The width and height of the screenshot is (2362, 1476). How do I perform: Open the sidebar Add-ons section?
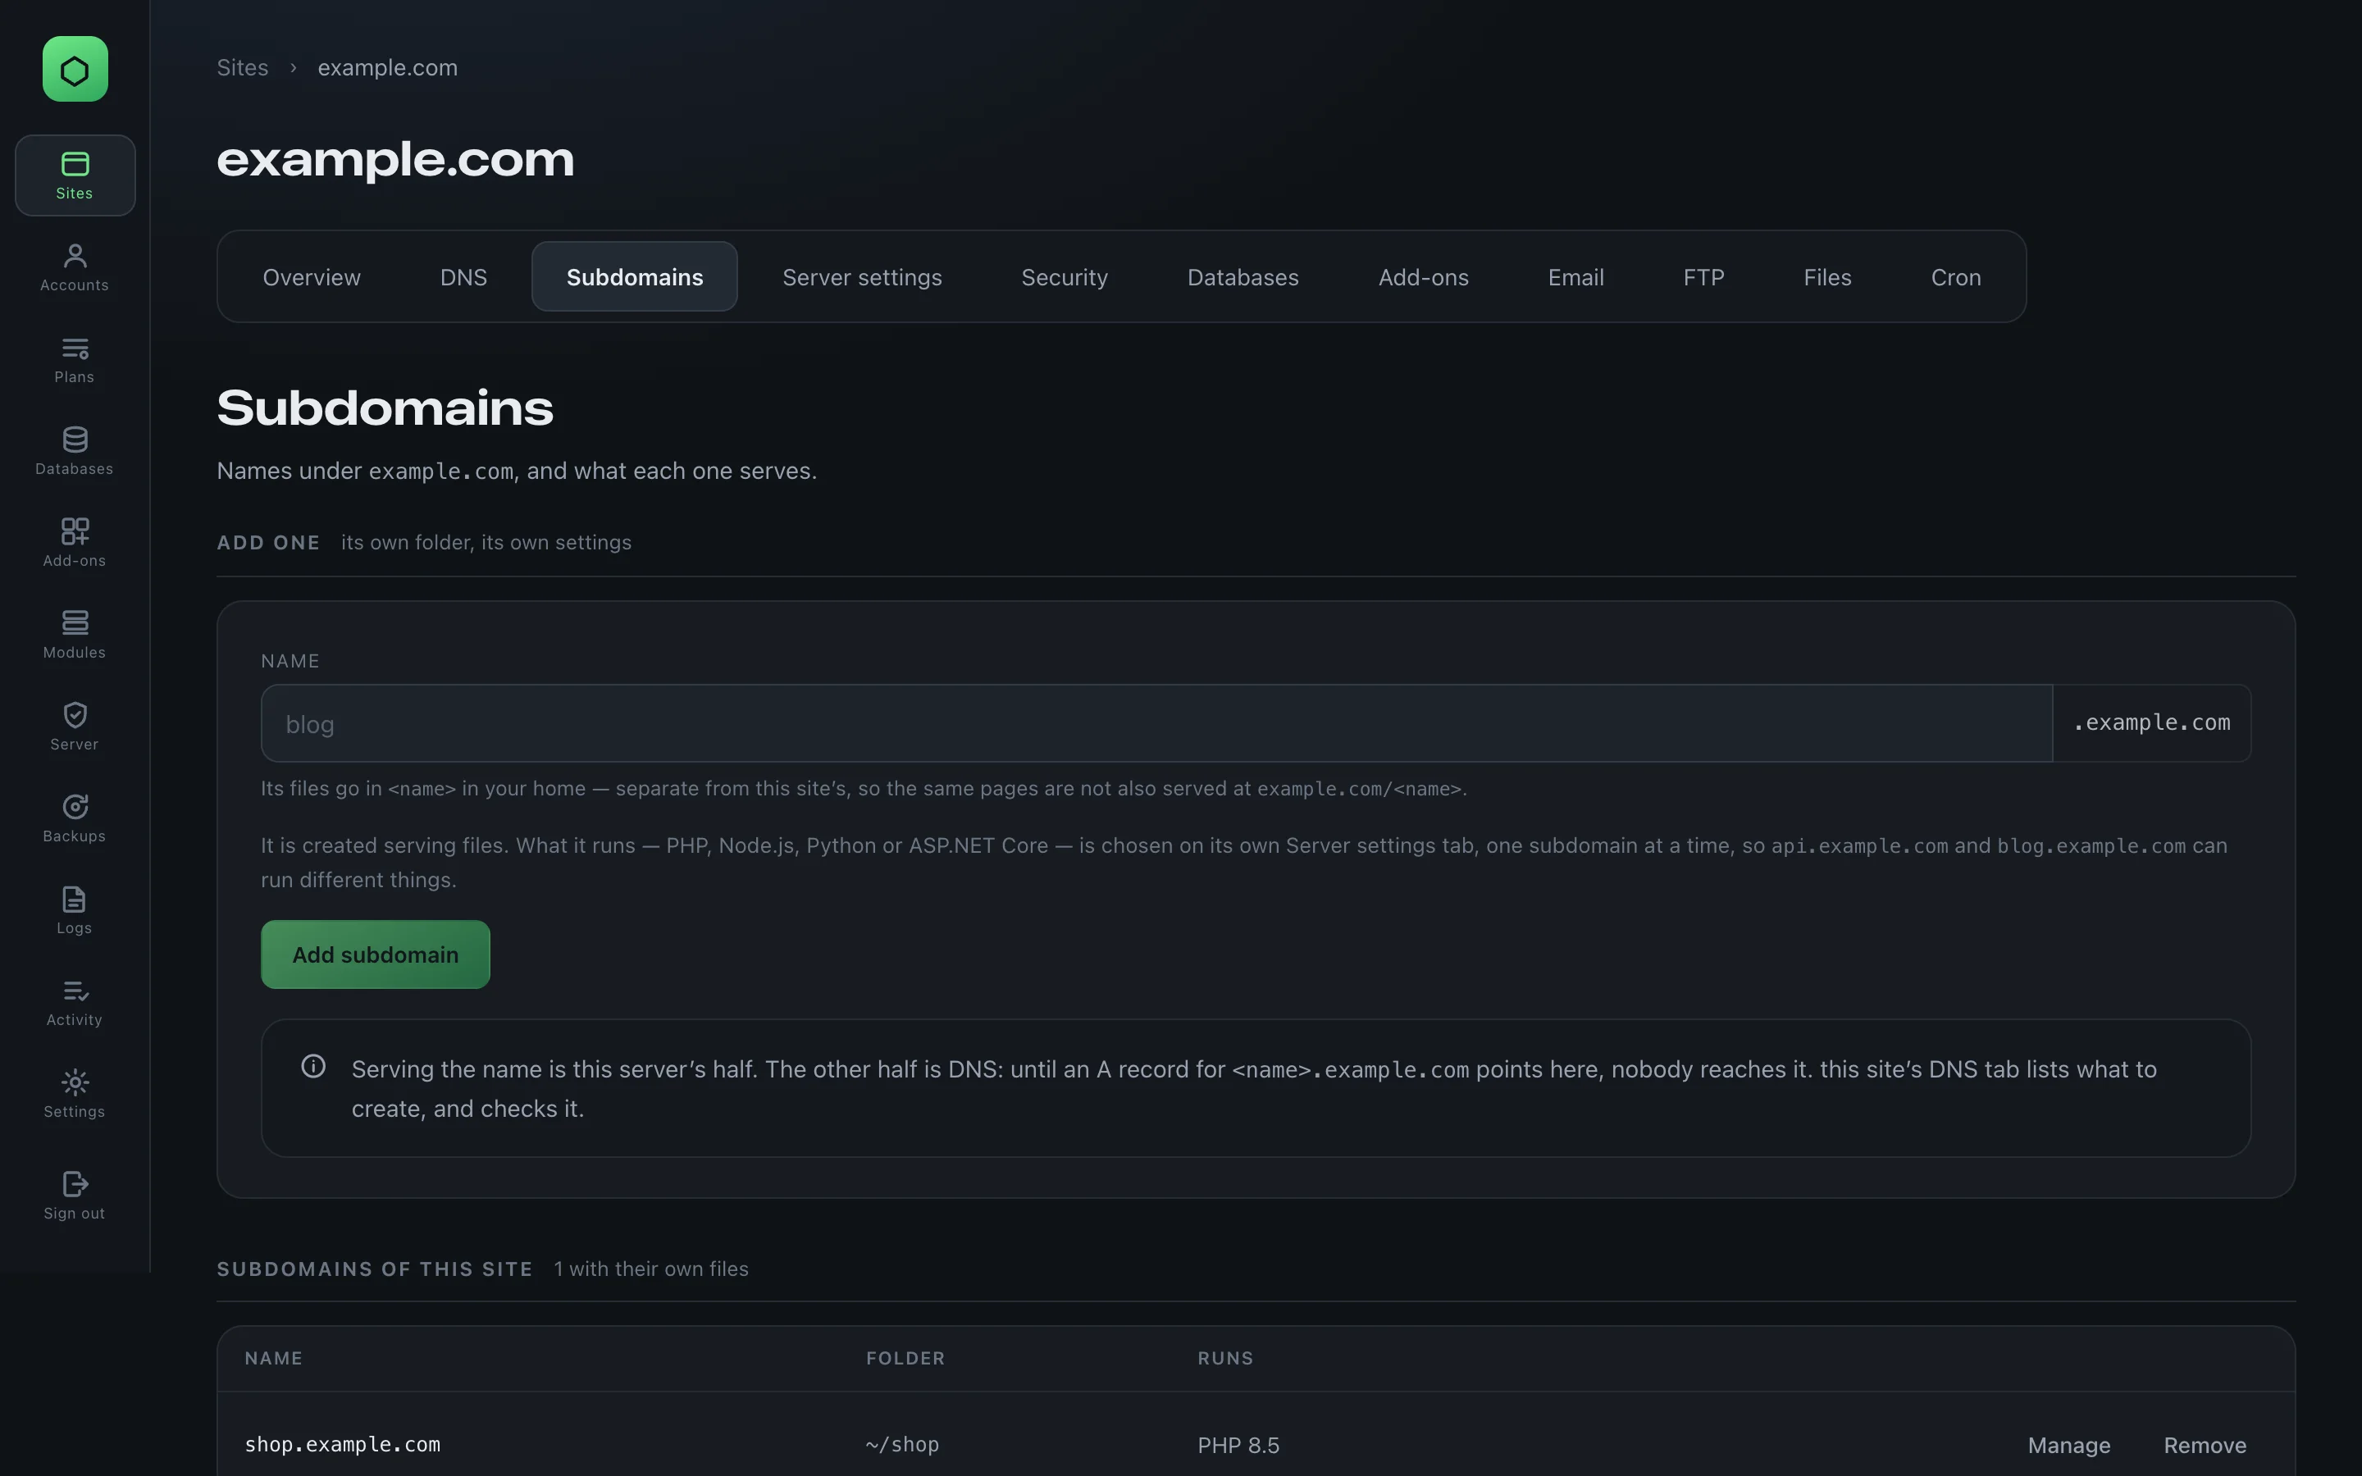pos(75,543)
